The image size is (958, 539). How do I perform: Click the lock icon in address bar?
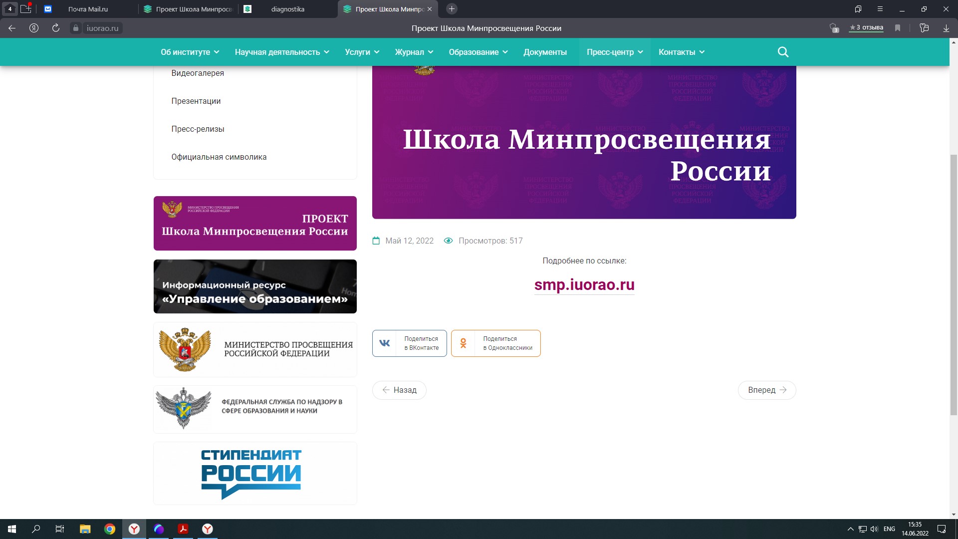[x=76, y=28]
